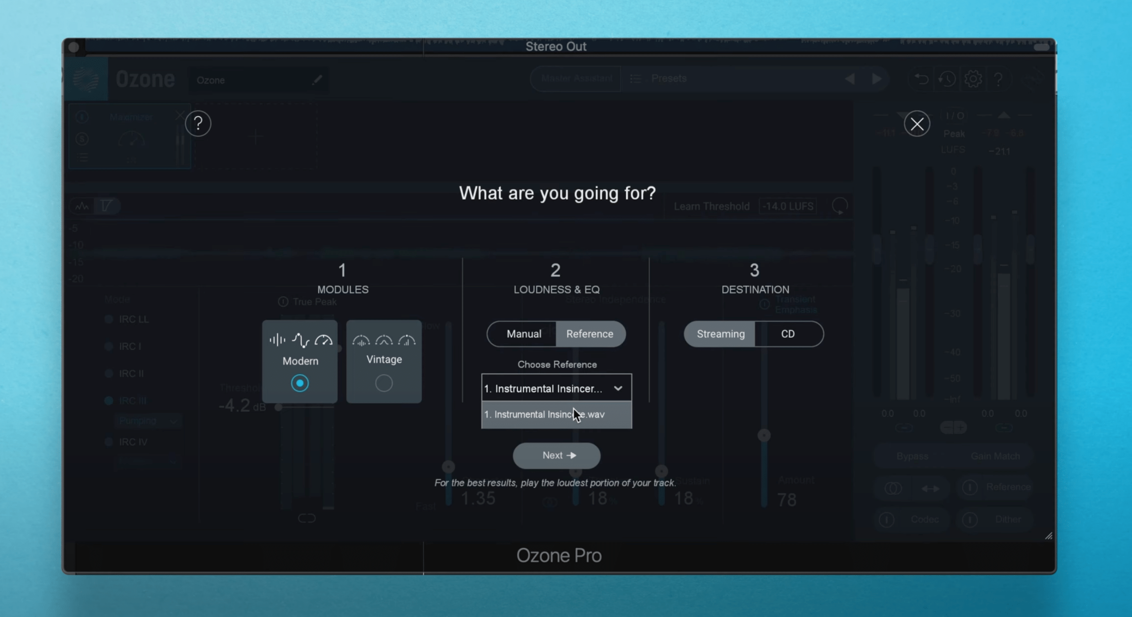
Task: Select the Vintage modules radio button
Action: 384,383
